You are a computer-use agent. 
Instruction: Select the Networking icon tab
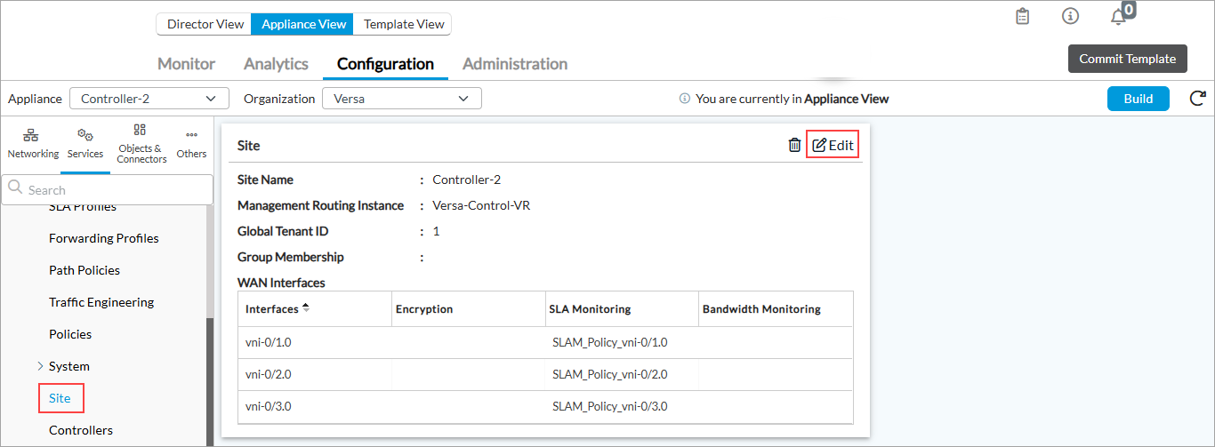(33, 143)
